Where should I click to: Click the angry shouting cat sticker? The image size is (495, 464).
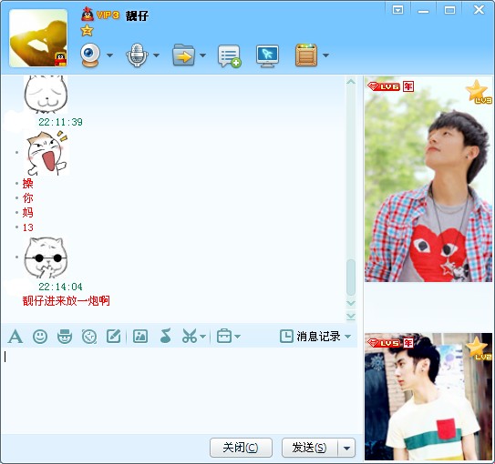tap(46, 154)
